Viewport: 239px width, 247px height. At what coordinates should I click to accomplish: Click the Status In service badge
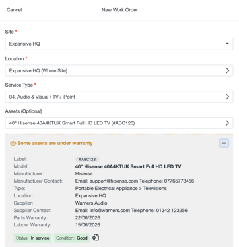click(x=32, y=238)
